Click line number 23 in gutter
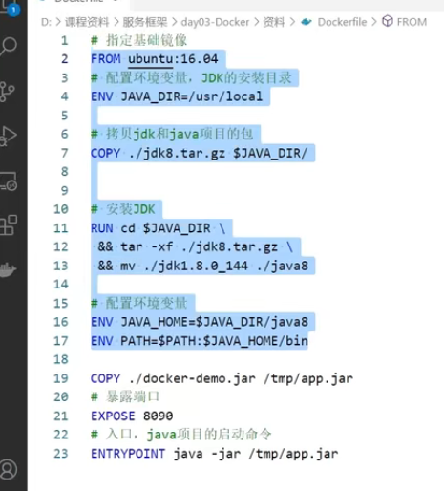The width and height of the screenshot is (444, 491). click(x=61, y=454)
